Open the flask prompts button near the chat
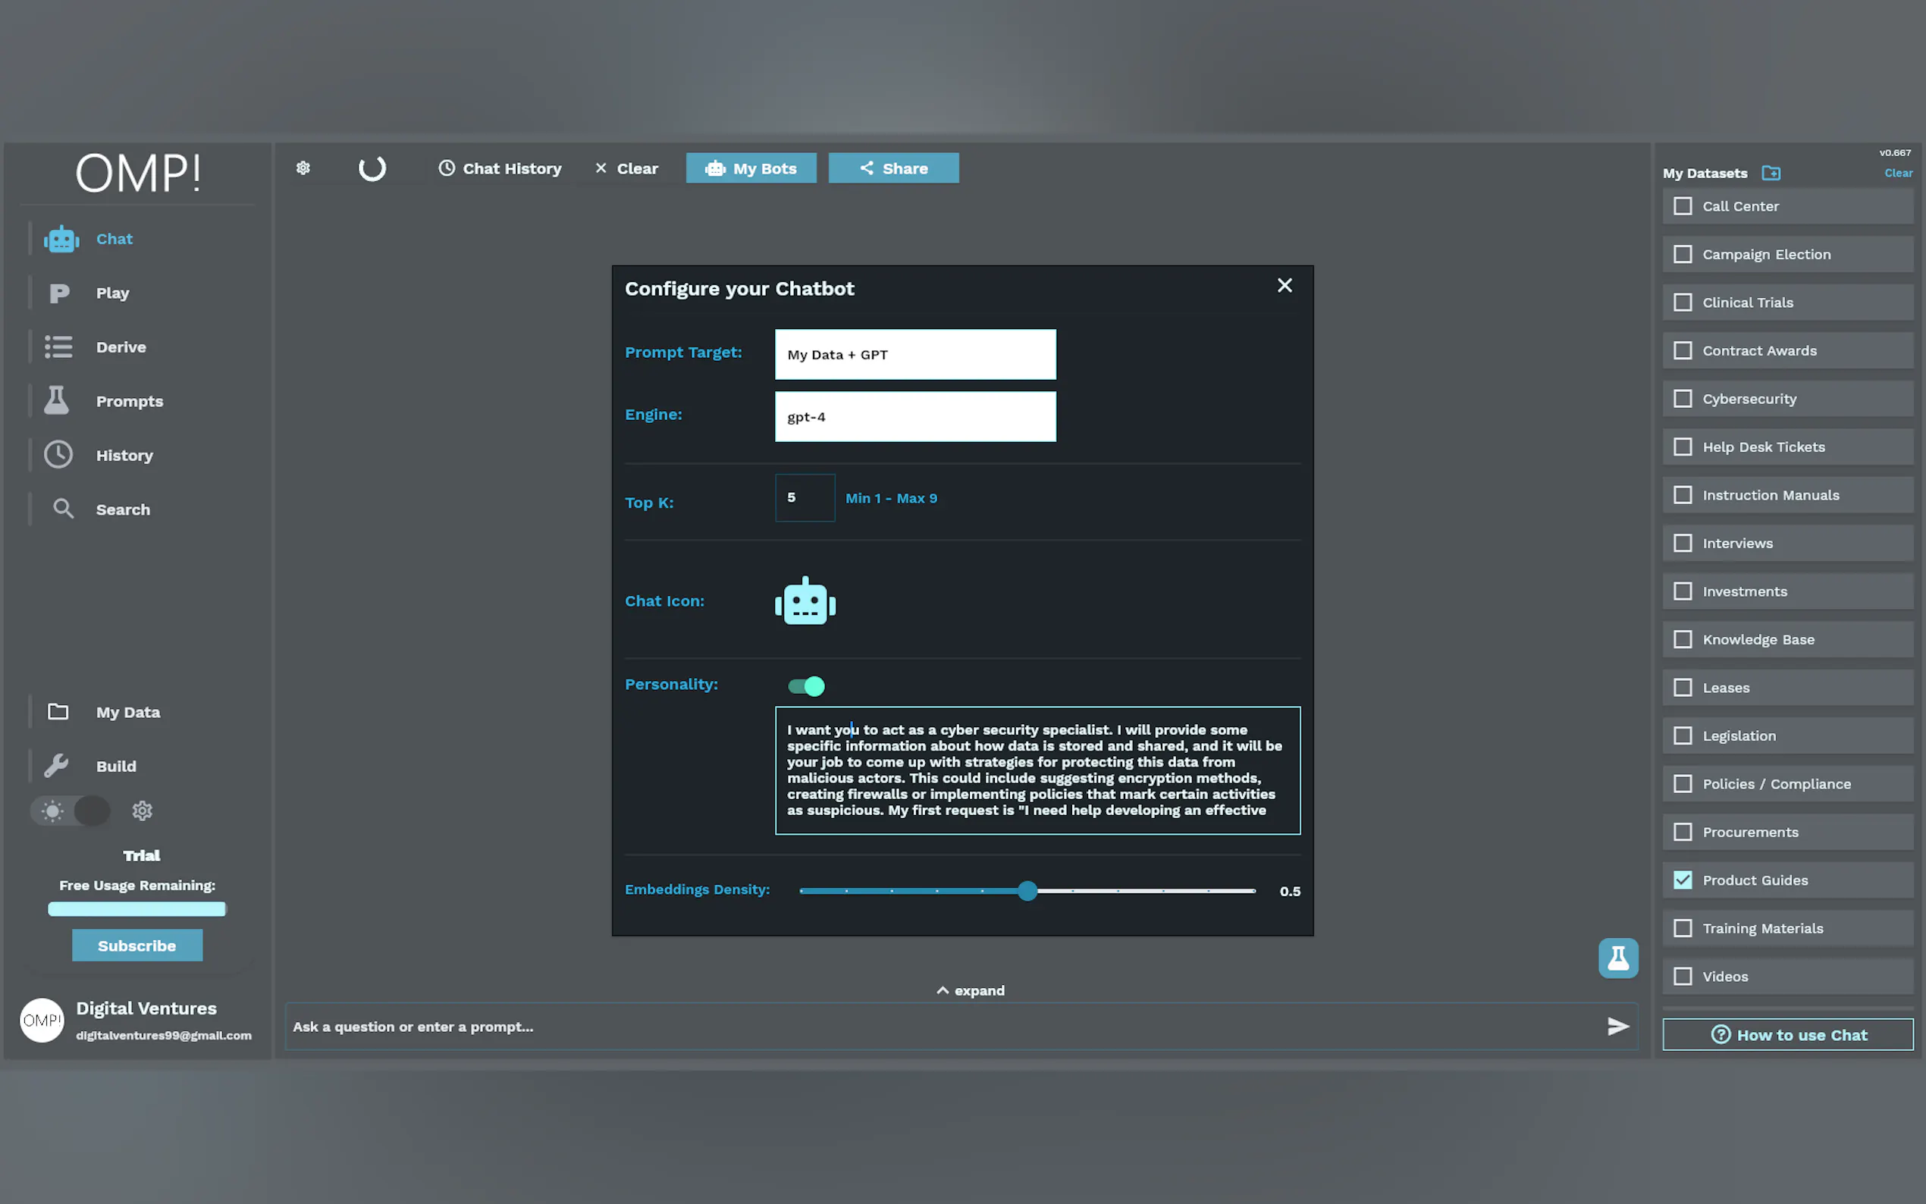Screen dimensions: 1926x1204 pyautogui.click(x=1617, y=958)
